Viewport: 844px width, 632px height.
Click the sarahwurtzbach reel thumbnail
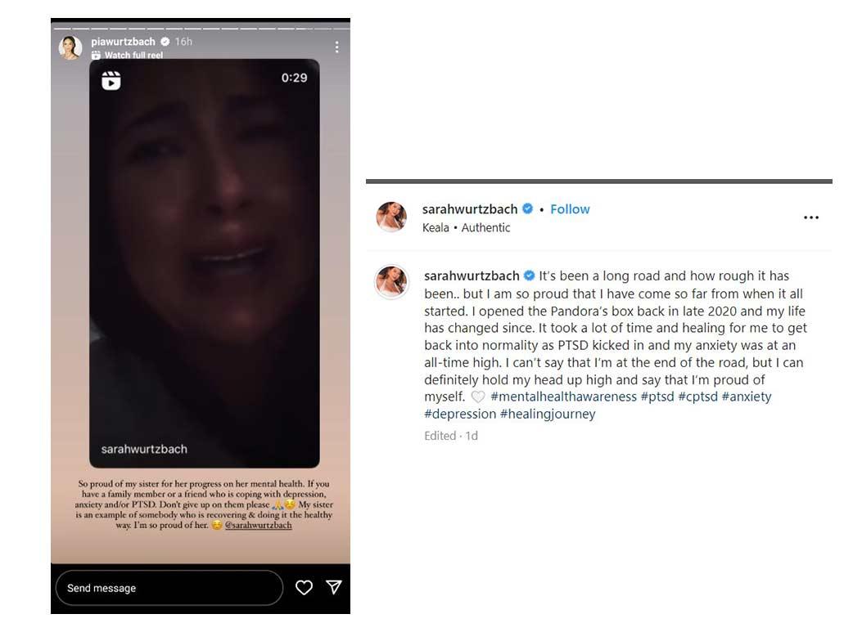click(x=205, y=262)
